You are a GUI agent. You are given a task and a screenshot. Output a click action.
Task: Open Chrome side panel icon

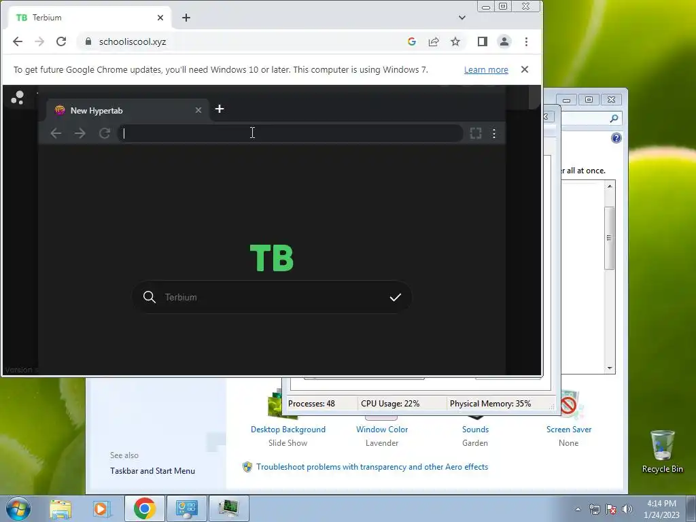483,41
